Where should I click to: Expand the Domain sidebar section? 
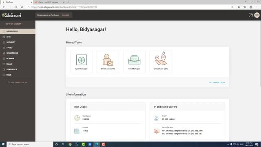pyautogui.click(x=18, y=59)
